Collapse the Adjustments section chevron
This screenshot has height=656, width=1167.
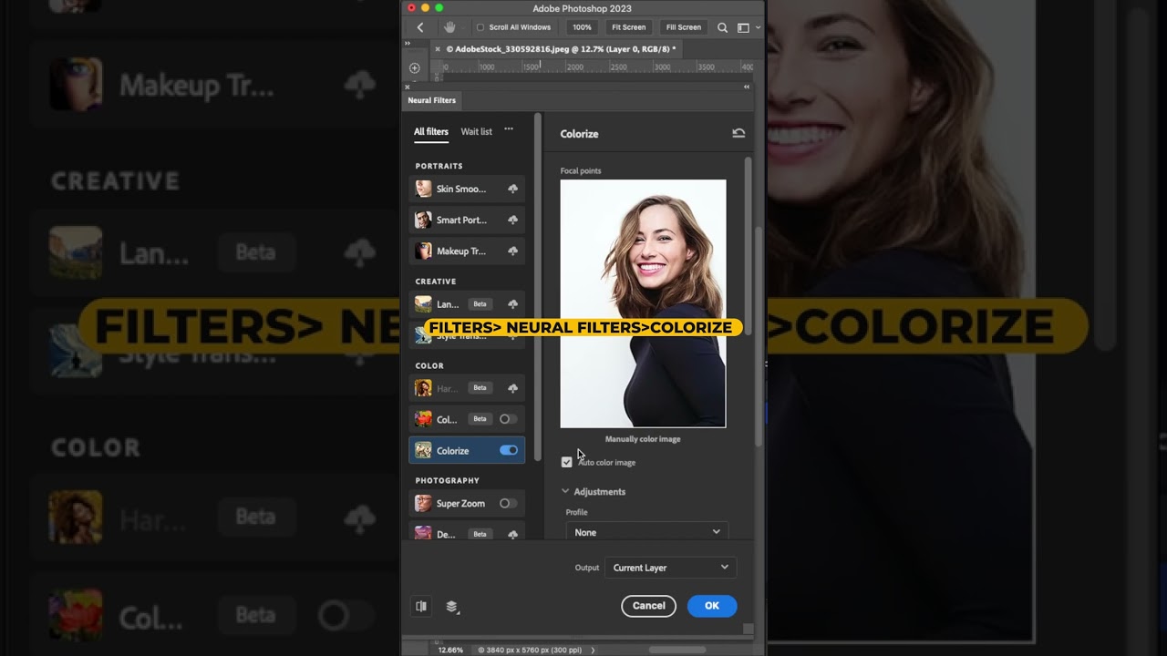565,491
